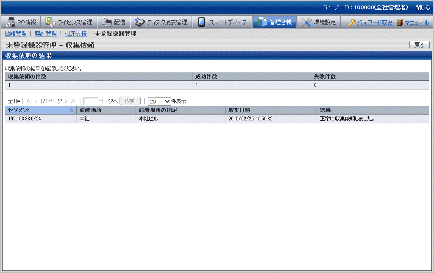Switch to the スマートデバイス tab
This screenshot has width=434, height=273.
pos(222,22)
